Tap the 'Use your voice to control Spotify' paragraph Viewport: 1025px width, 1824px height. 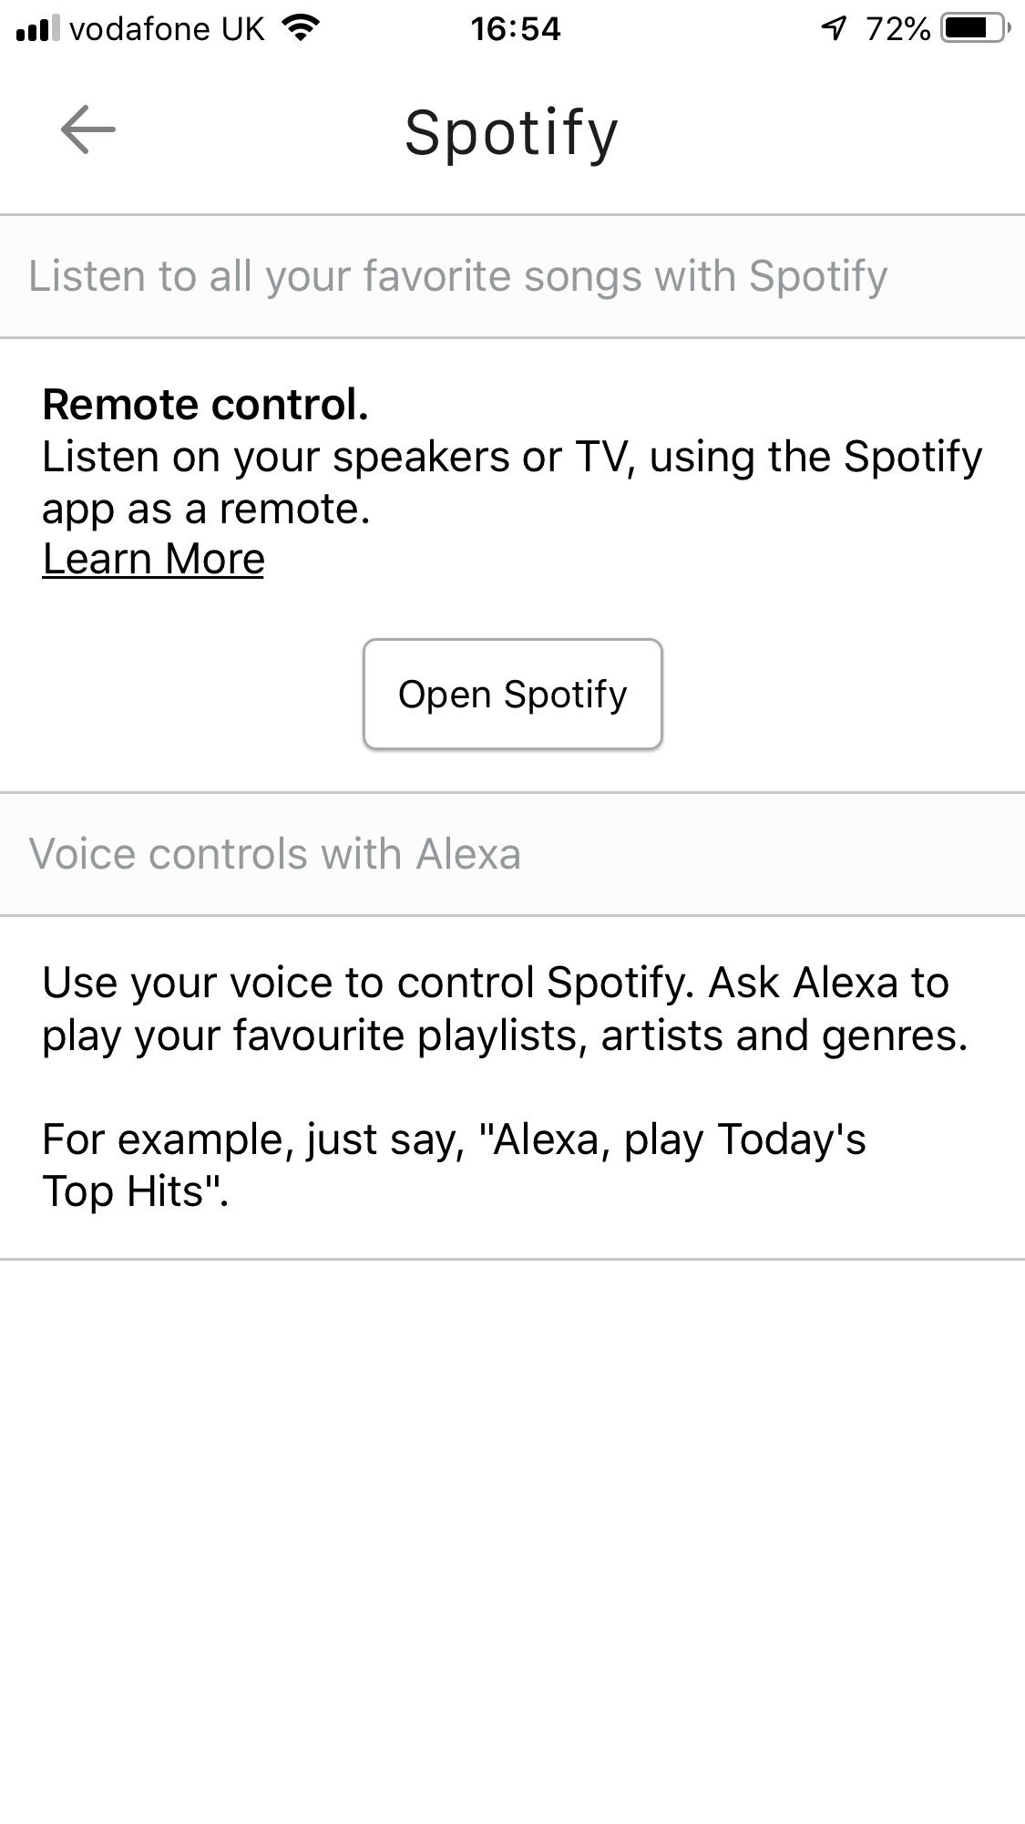504,1009
